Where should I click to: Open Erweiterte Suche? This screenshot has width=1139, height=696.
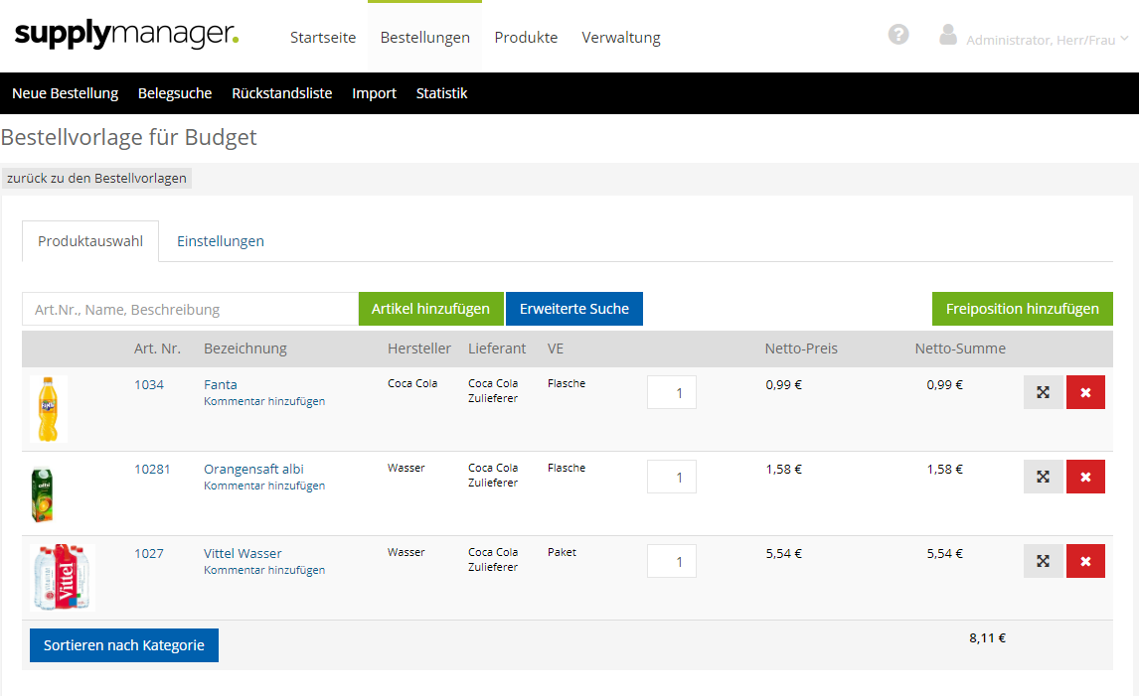tap(573, 309)
